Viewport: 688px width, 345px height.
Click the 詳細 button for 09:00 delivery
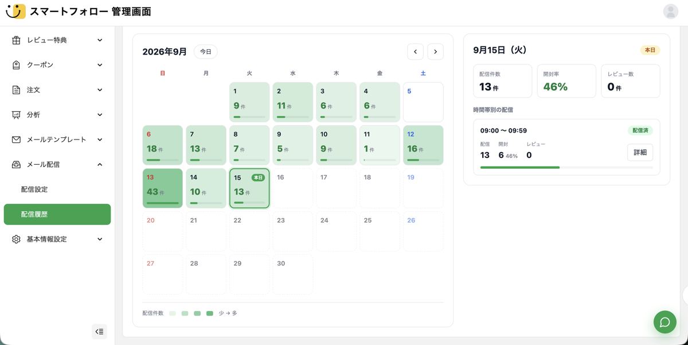coord(640,152)
